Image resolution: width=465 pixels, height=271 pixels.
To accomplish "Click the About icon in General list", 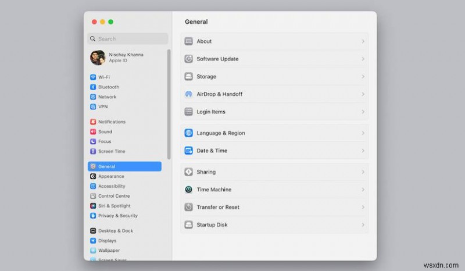I will point(188,41).
